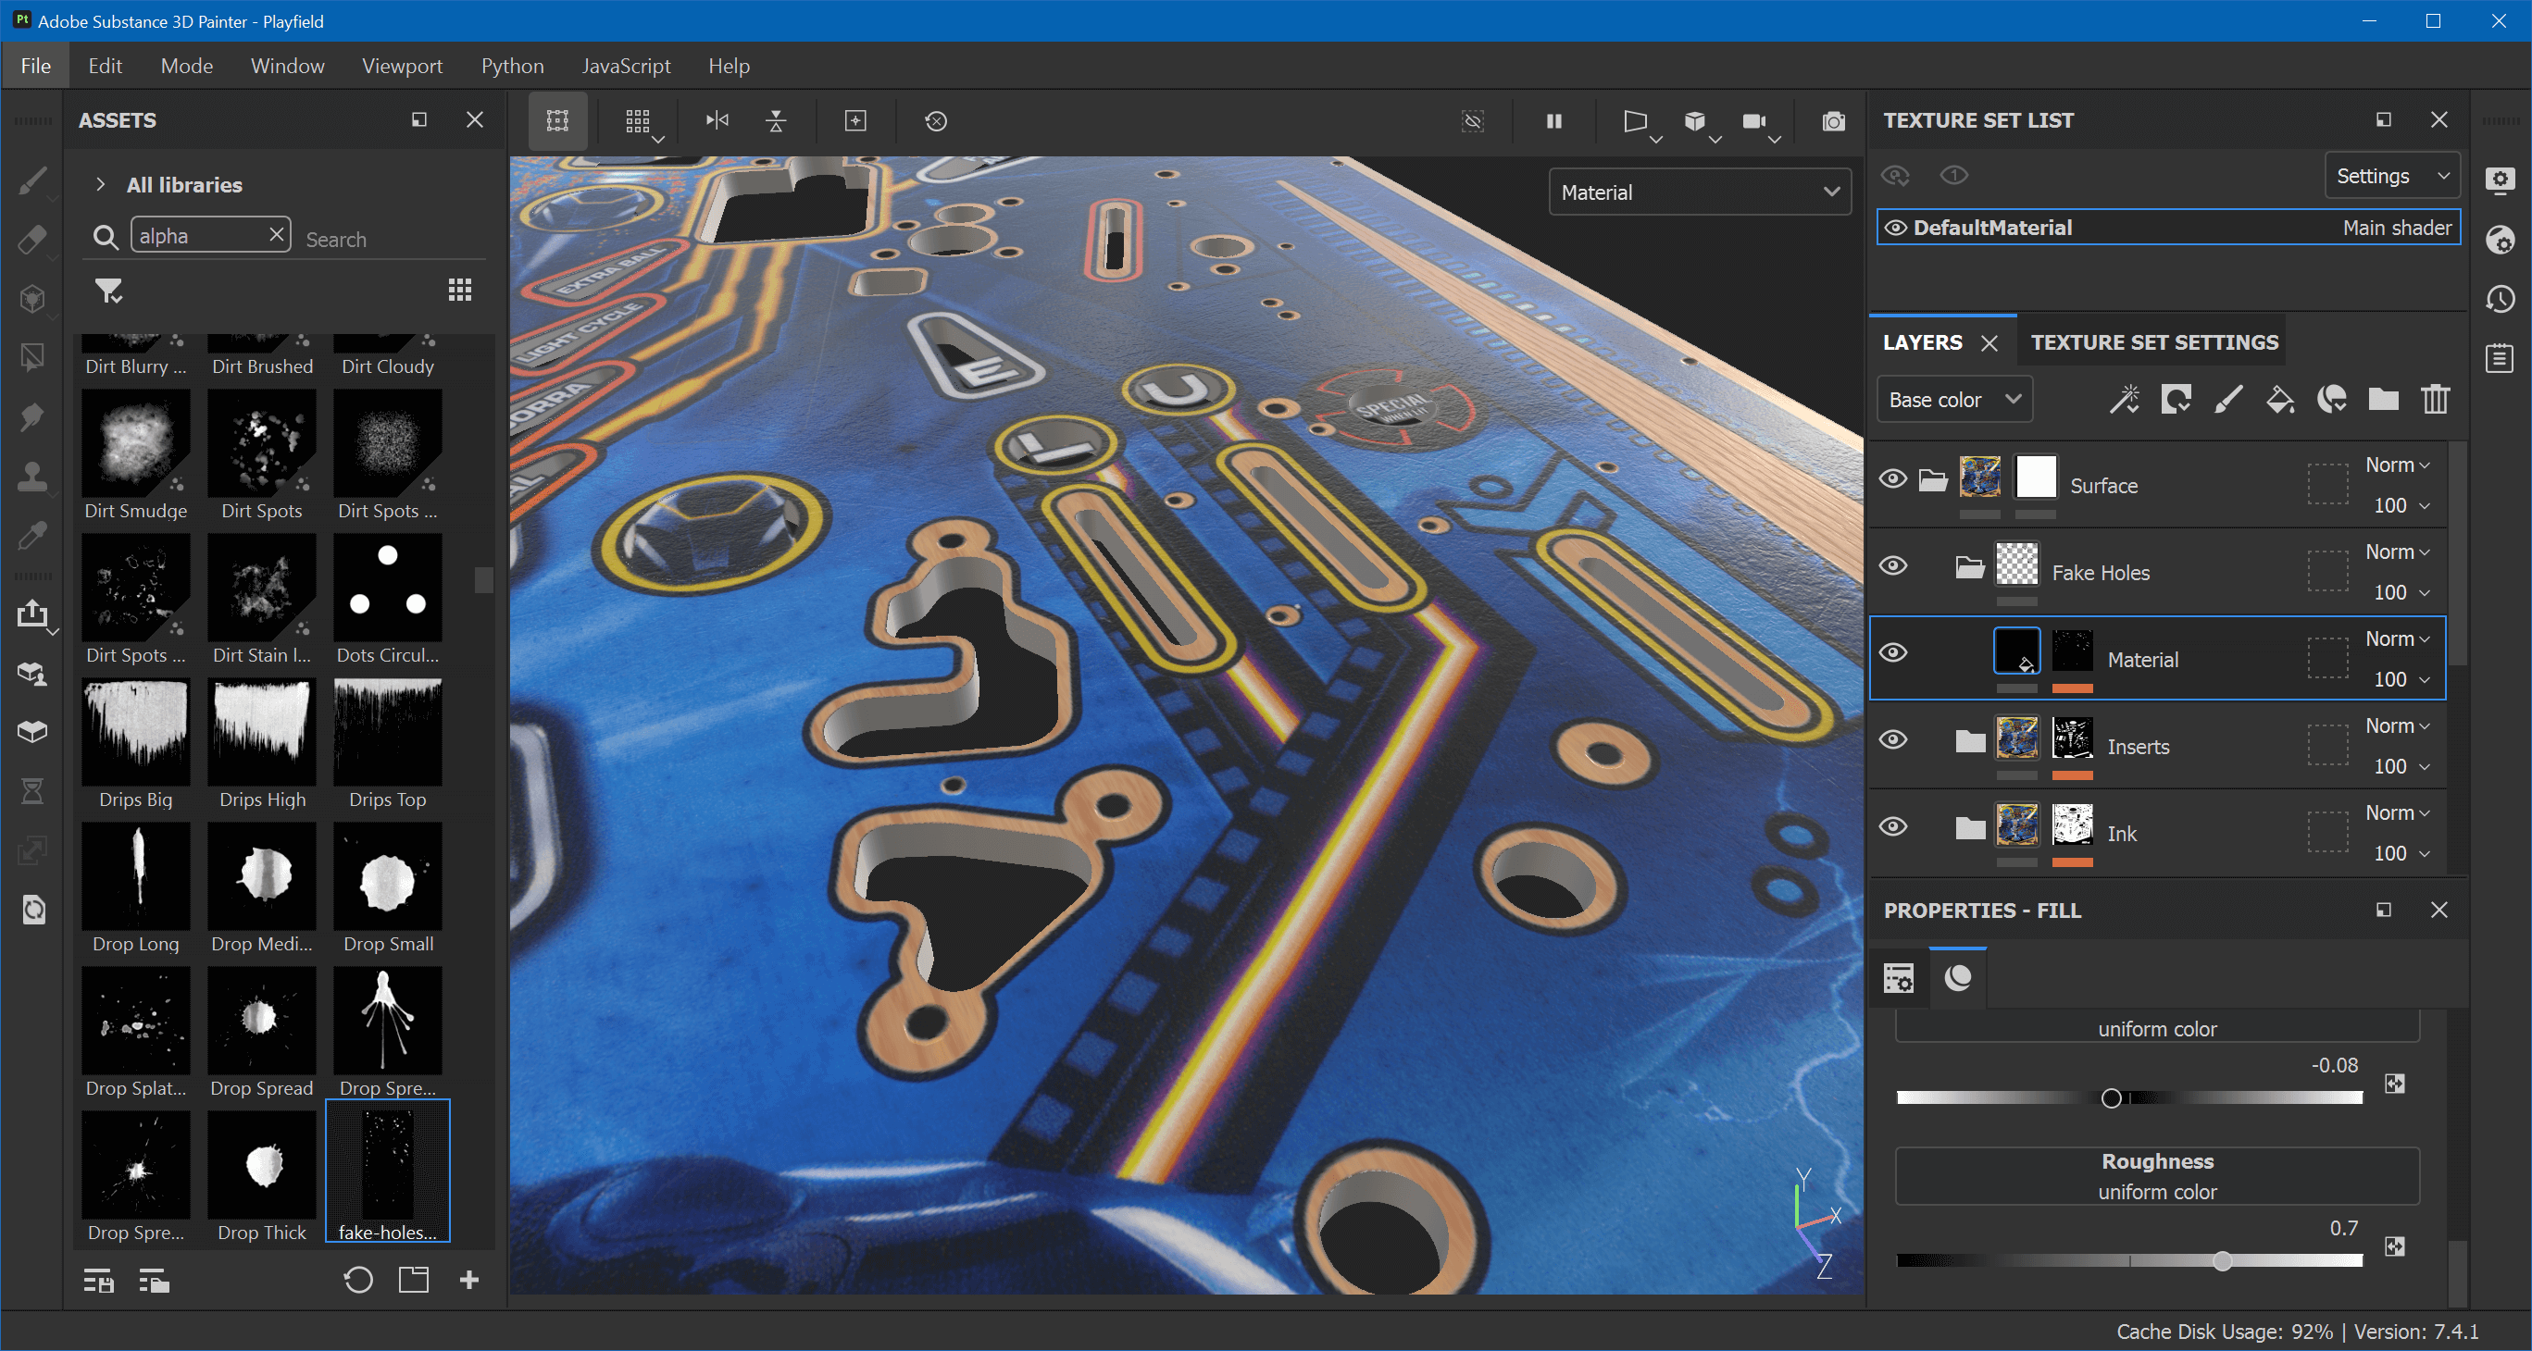Viewport: 2532px width, 1351px height.
Task: Click the add new asset plus button
Action: click(x=470, y=1279)
